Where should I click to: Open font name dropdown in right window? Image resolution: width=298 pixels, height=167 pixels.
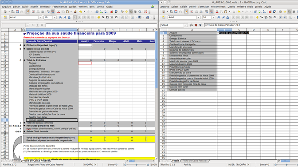click(199, 17)
